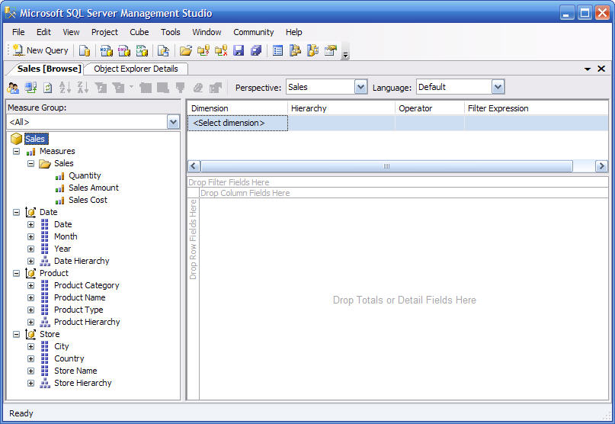Open the Object Explorer icon
This screenshot has height=424, width=615.
pos(295,50)
